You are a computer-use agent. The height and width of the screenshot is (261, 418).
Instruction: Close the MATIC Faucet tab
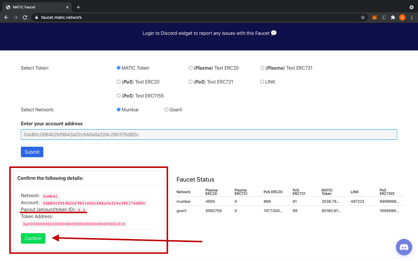pos(67,7)
